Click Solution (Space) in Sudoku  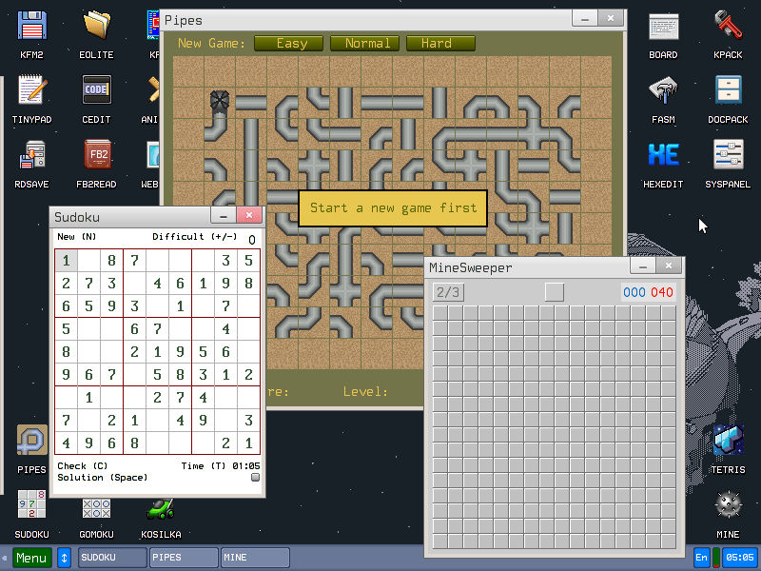[x=103, y=478]
